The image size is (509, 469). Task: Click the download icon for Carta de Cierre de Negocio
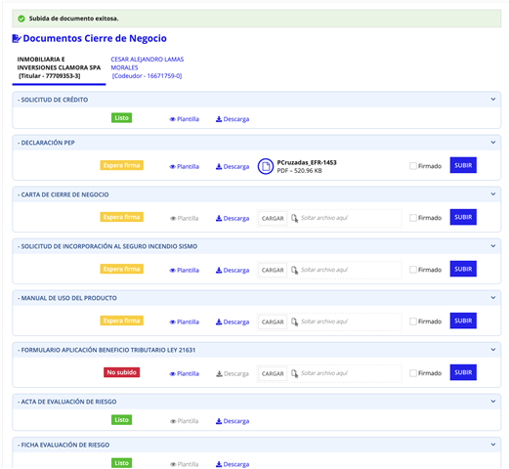click(x=219, y=218)
